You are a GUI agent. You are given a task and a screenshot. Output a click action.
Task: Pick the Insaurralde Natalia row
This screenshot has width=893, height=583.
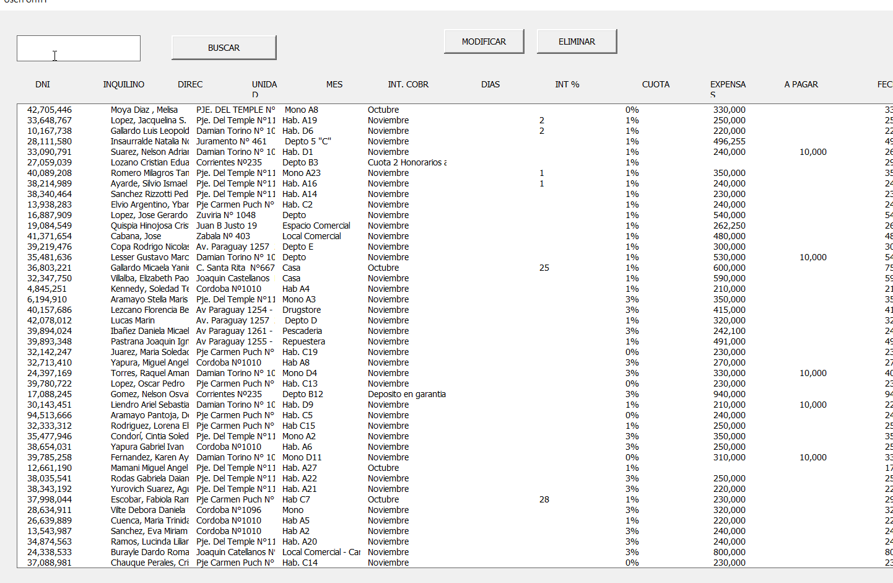[149, 141]
